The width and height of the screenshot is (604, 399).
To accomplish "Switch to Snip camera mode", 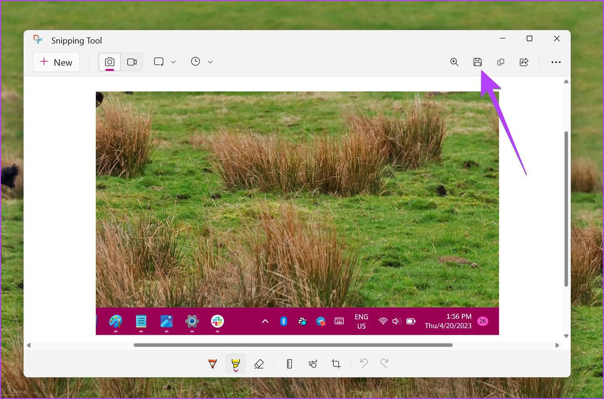I will [x=110, y=62].
